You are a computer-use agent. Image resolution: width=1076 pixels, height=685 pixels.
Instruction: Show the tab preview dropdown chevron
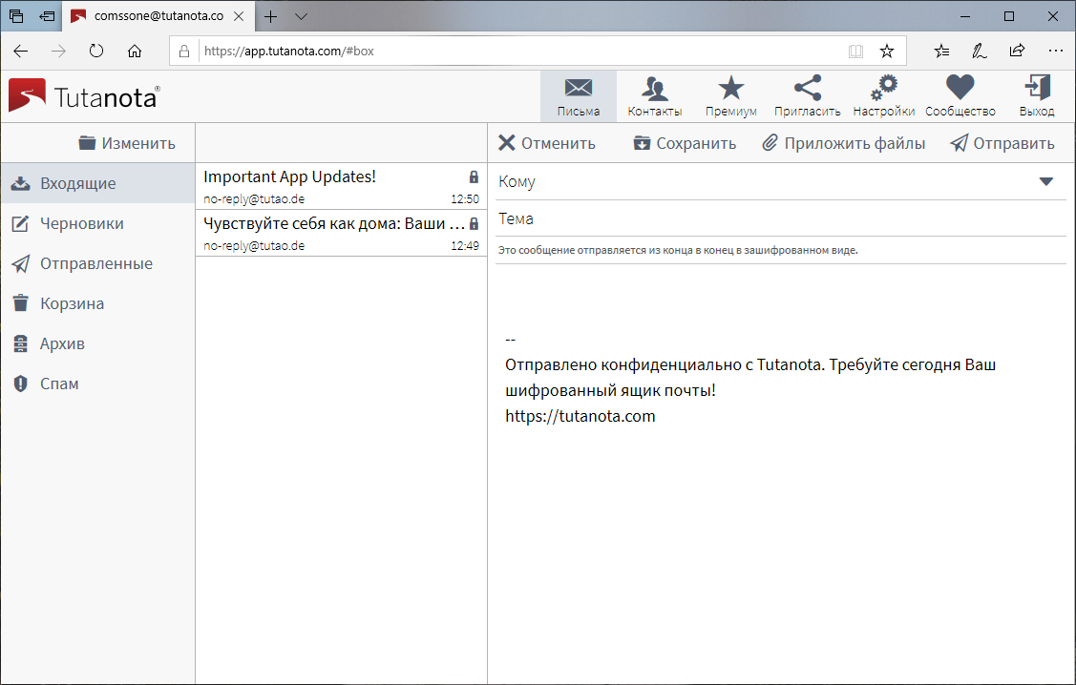coord(301,16)
